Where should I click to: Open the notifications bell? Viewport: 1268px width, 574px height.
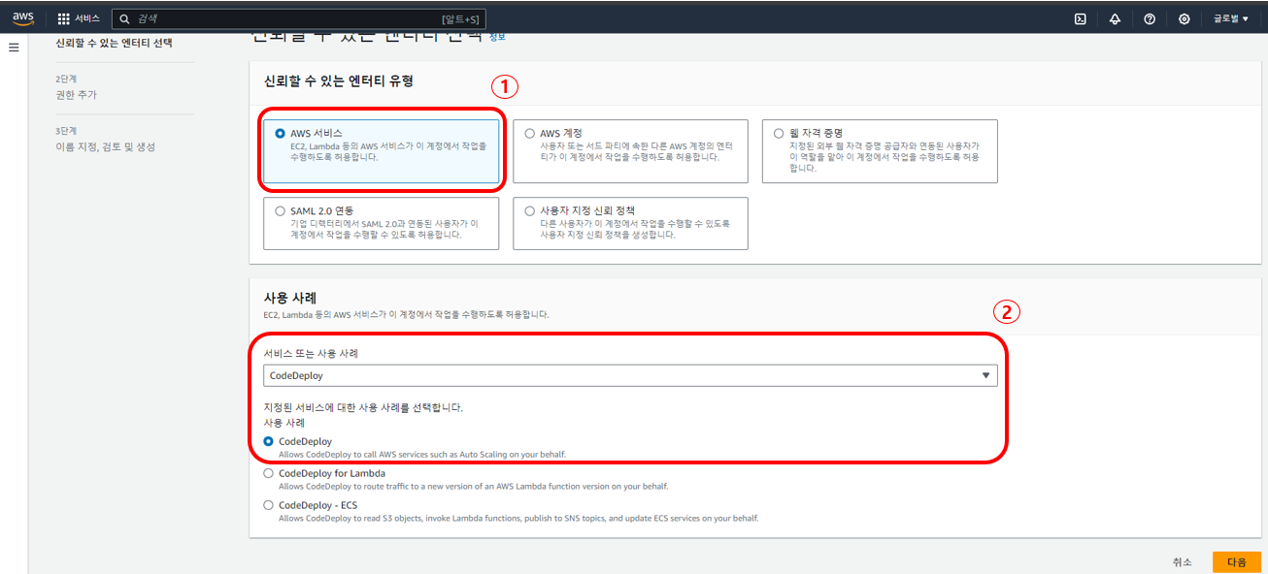point(1115,18)
